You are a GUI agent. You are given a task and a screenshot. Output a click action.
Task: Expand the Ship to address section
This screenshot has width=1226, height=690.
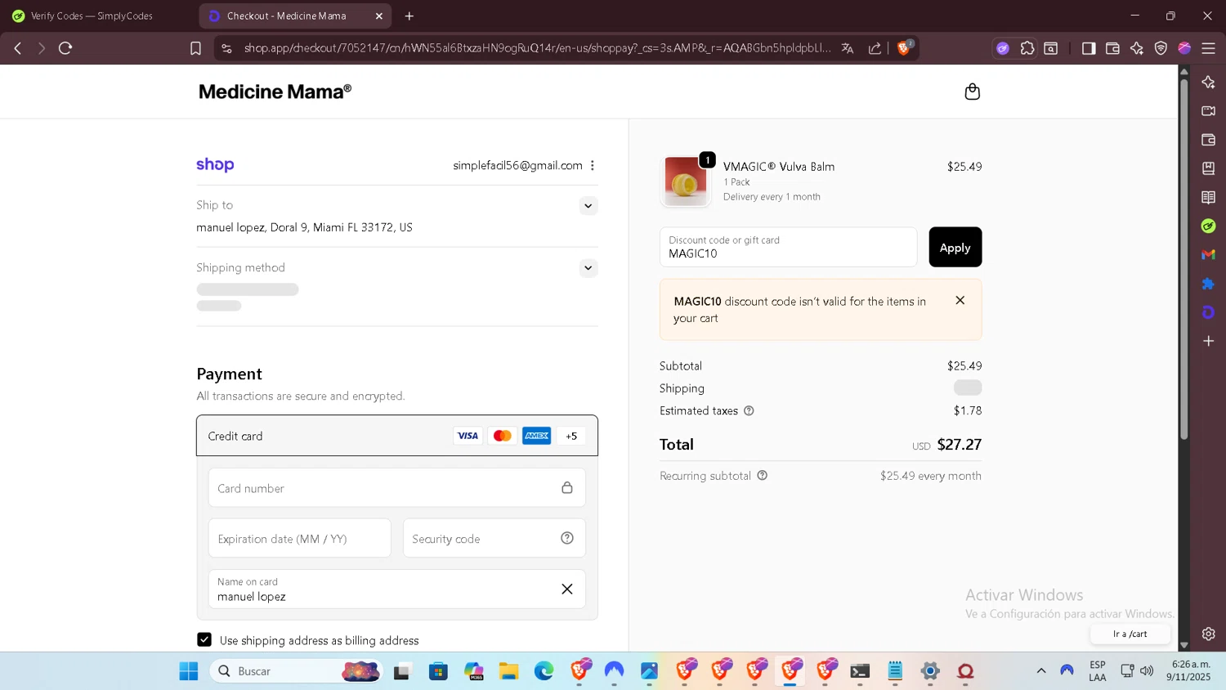pyautogui.click(x=588, y=206)
